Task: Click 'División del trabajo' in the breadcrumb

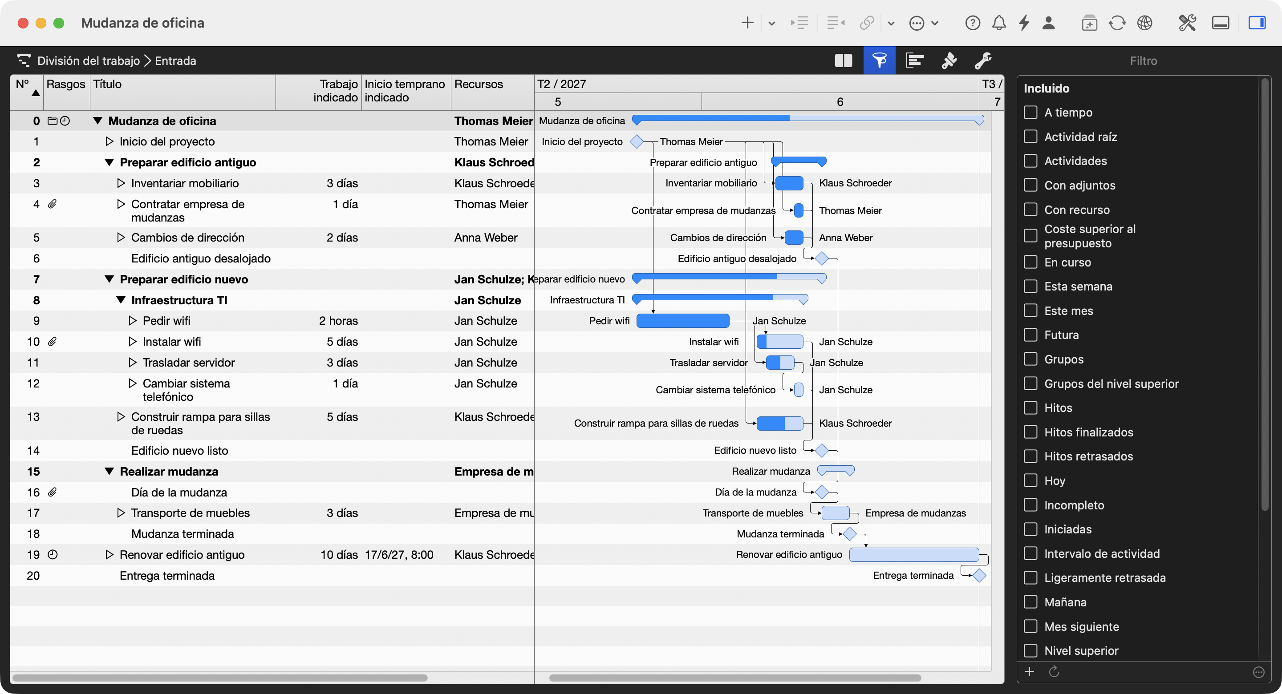Action: click(89, 61)
